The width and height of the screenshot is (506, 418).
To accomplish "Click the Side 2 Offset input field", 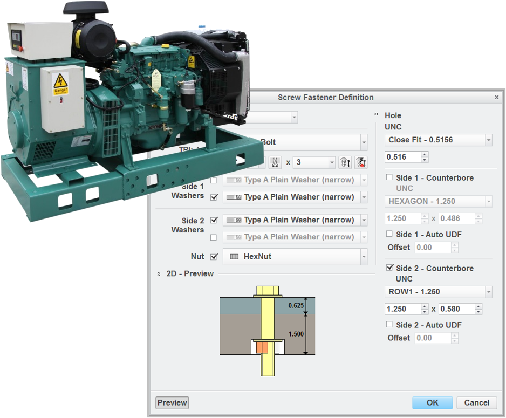I will tap(434, 338).
